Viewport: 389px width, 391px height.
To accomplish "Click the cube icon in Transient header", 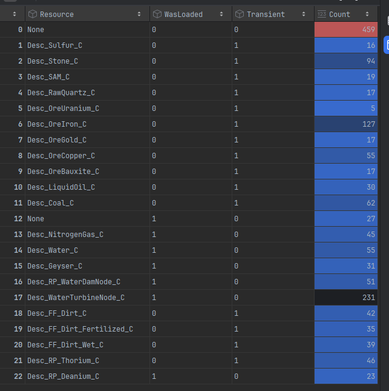I will tap(240, 14).
